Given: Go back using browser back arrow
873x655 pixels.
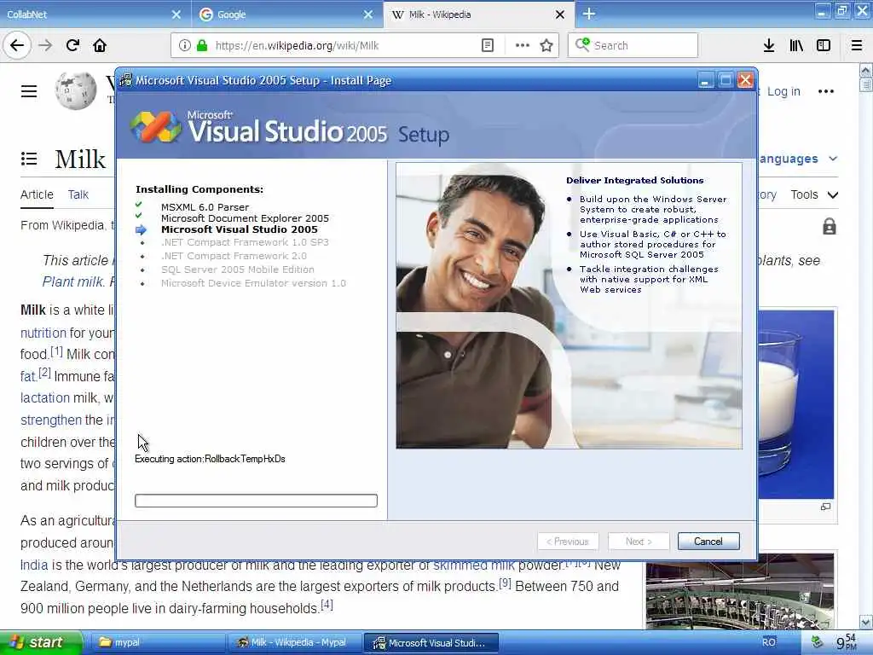Looking at the screenshot, I should click(17, 45).
